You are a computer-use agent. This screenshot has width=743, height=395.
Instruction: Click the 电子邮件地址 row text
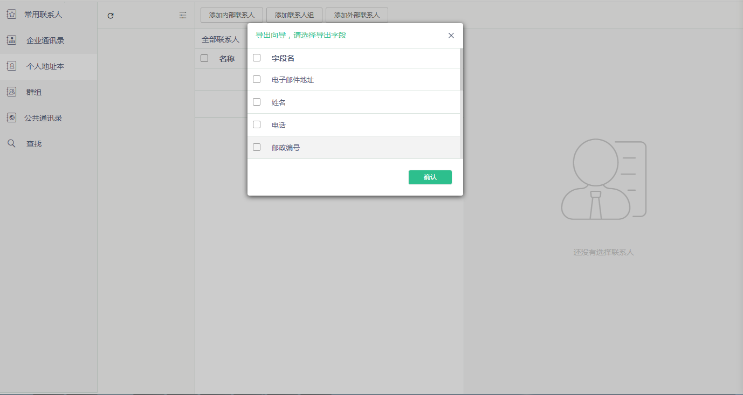click(x=293, y=80)
